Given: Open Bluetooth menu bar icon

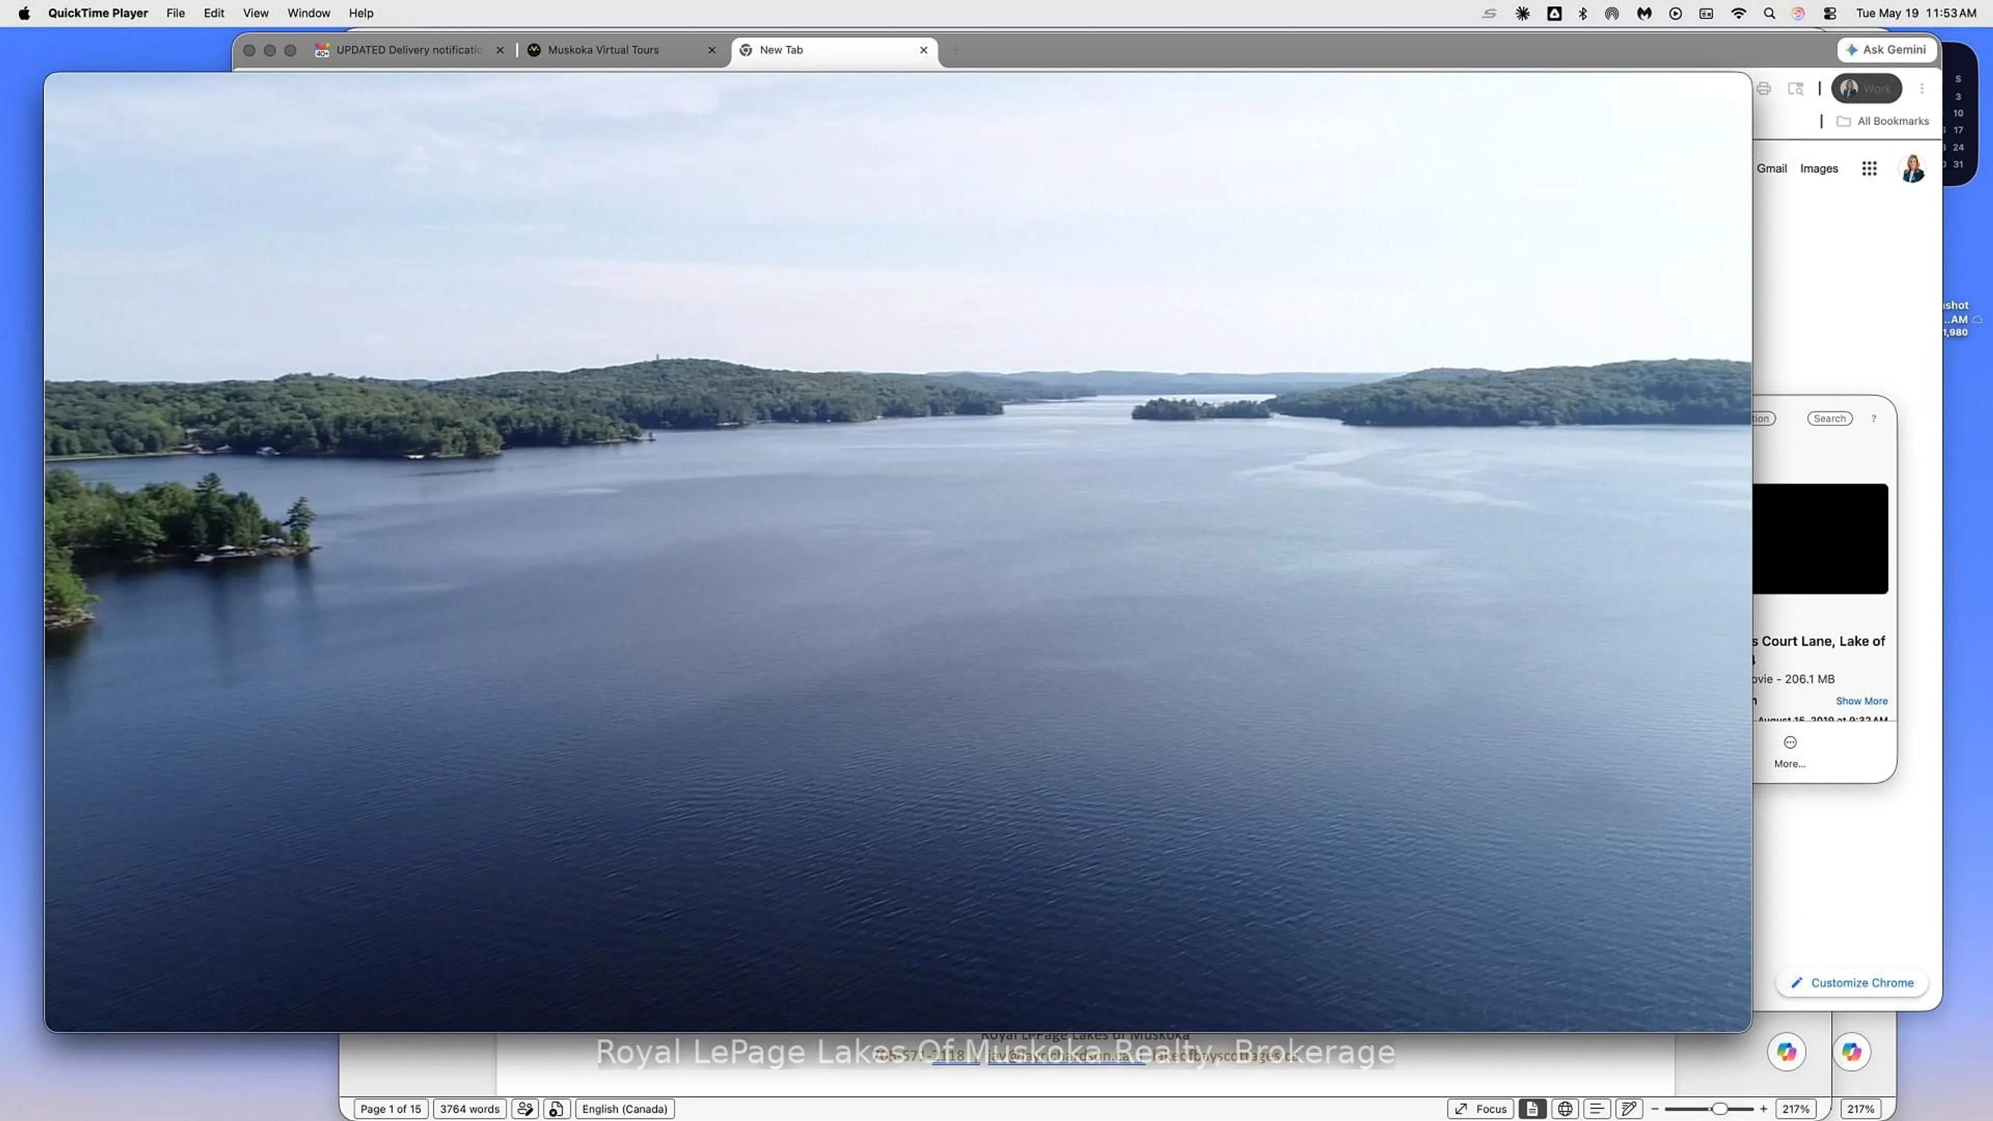Looking at the screenshot, I should coord(1583,13).
